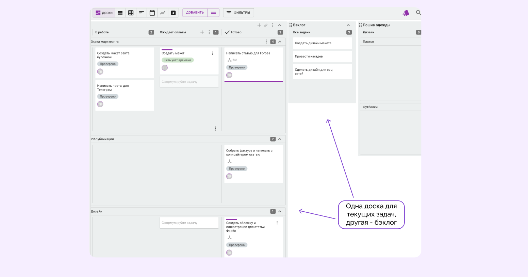This screenshot has width=528, height=277.
Task: Select the Все задачи column header
Action: tap(302, 32)
